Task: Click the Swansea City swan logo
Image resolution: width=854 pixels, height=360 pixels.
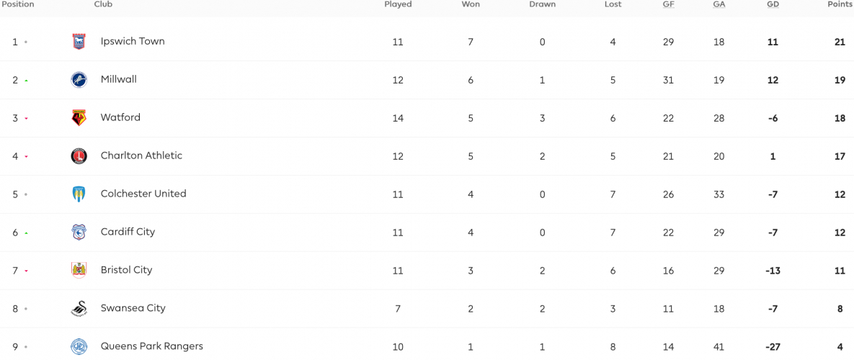Action: pyautogui.click(x=79, y=308)
